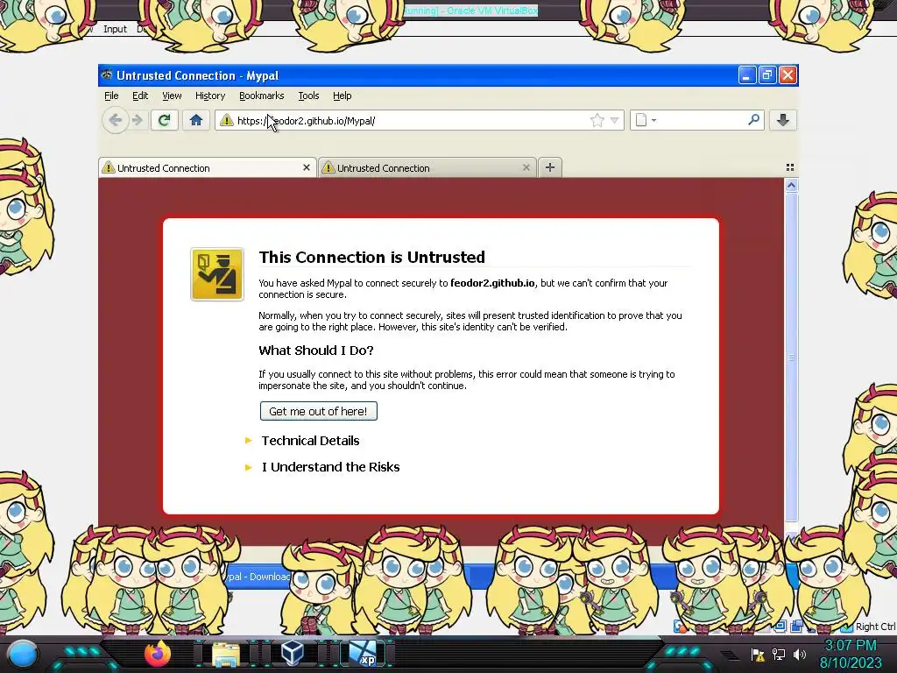
Task: Click the This Connection is Untrusted heading
Action: 371,257
